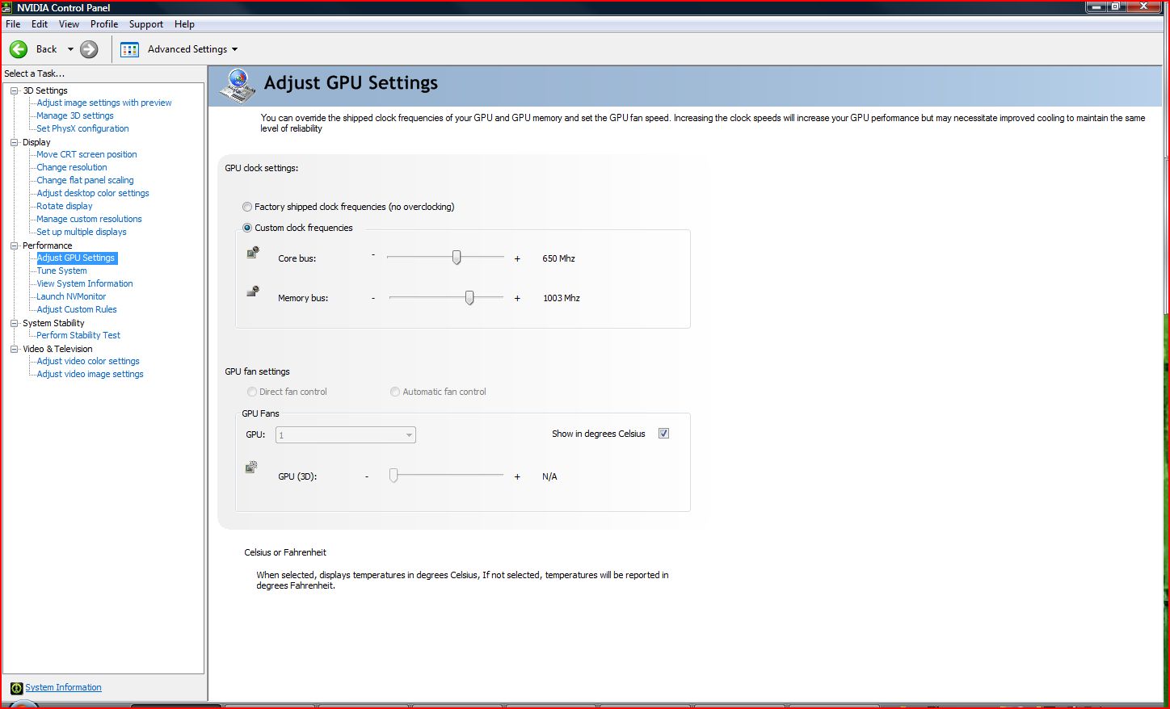Select Custom clock frequencies radio button
The width and height of the screenshot is (1170, 709).
pos(247,228)
